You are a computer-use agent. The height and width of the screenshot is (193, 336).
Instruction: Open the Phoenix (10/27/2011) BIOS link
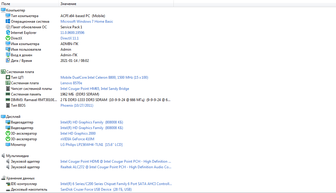[77, 105]
